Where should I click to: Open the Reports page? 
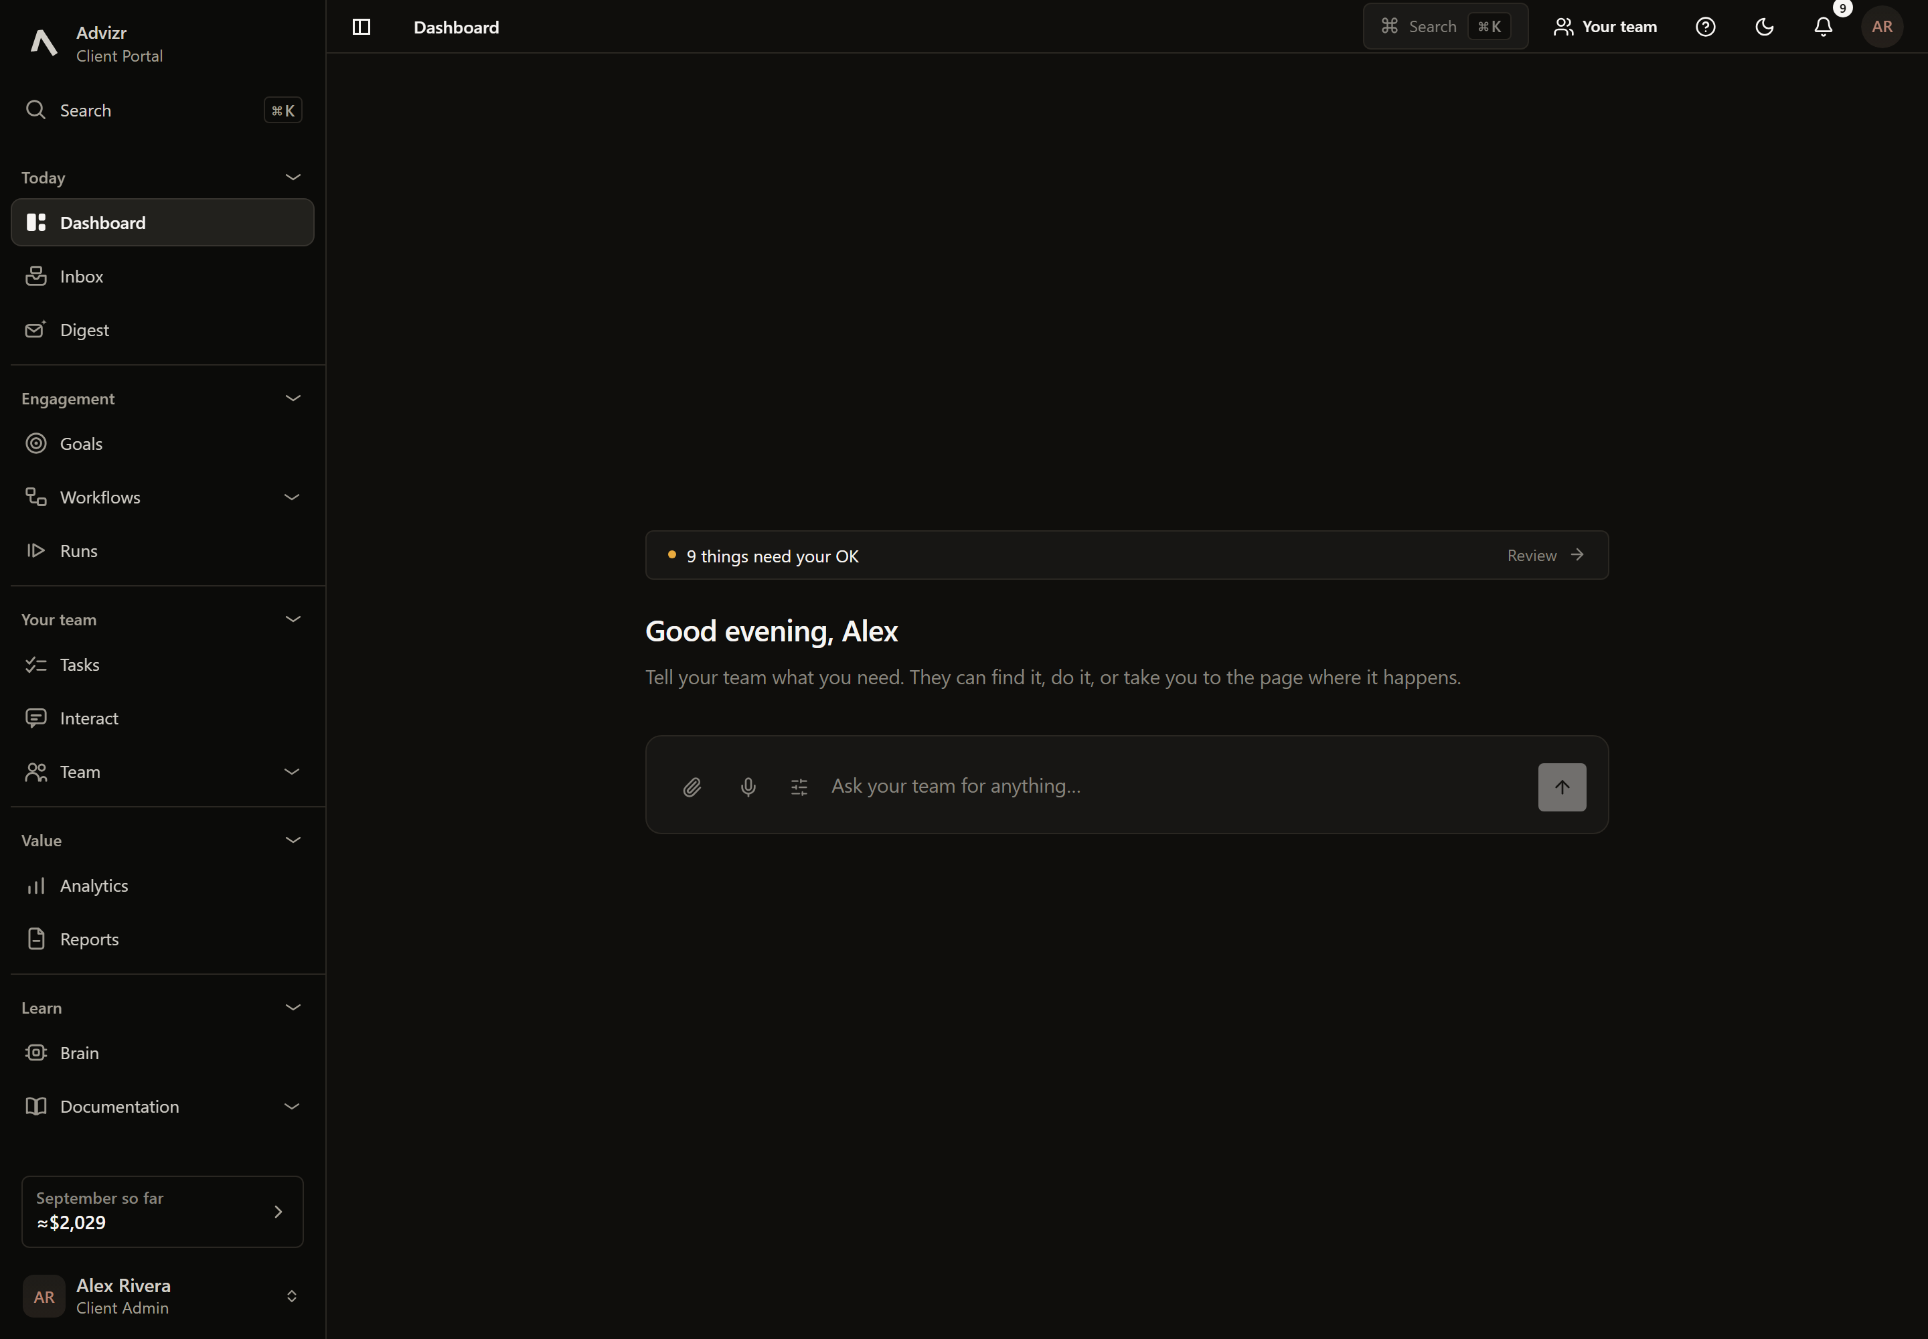[162, 939]
